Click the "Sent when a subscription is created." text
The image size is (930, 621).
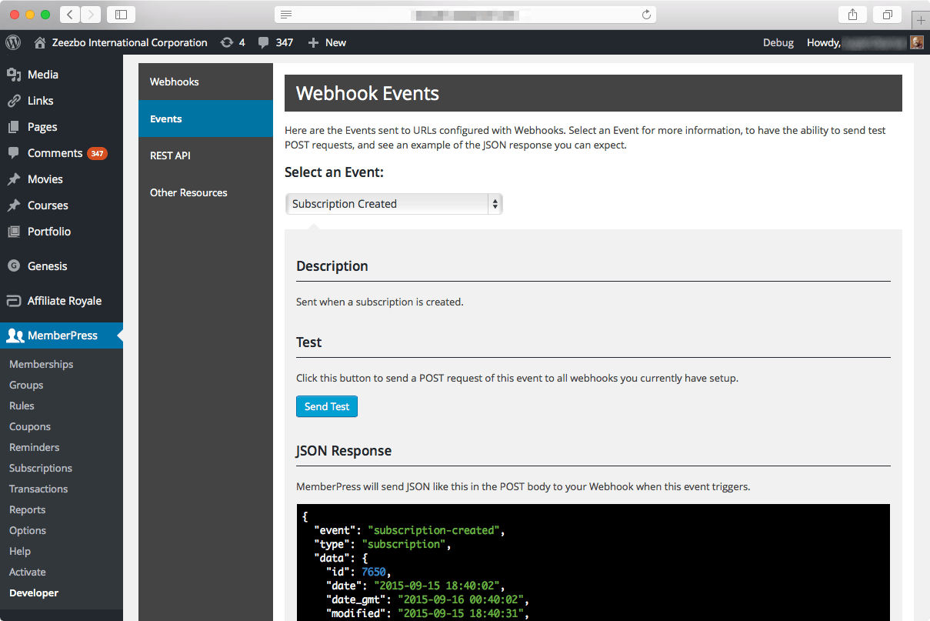[380, 302]
